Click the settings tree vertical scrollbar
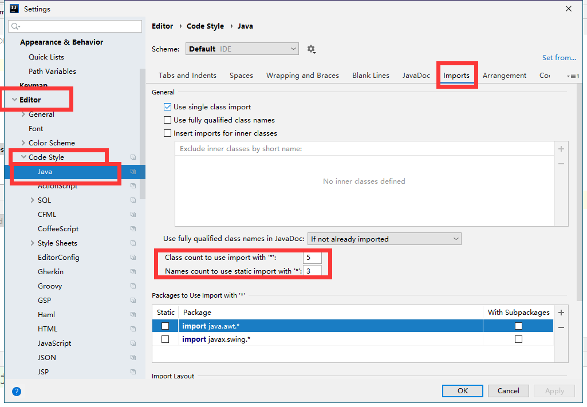Viewport: 587px width, 407px height. tap(142, 134)
